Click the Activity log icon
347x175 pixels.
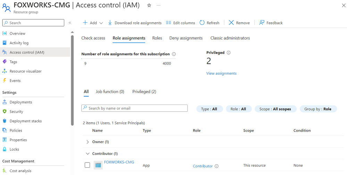5,43
